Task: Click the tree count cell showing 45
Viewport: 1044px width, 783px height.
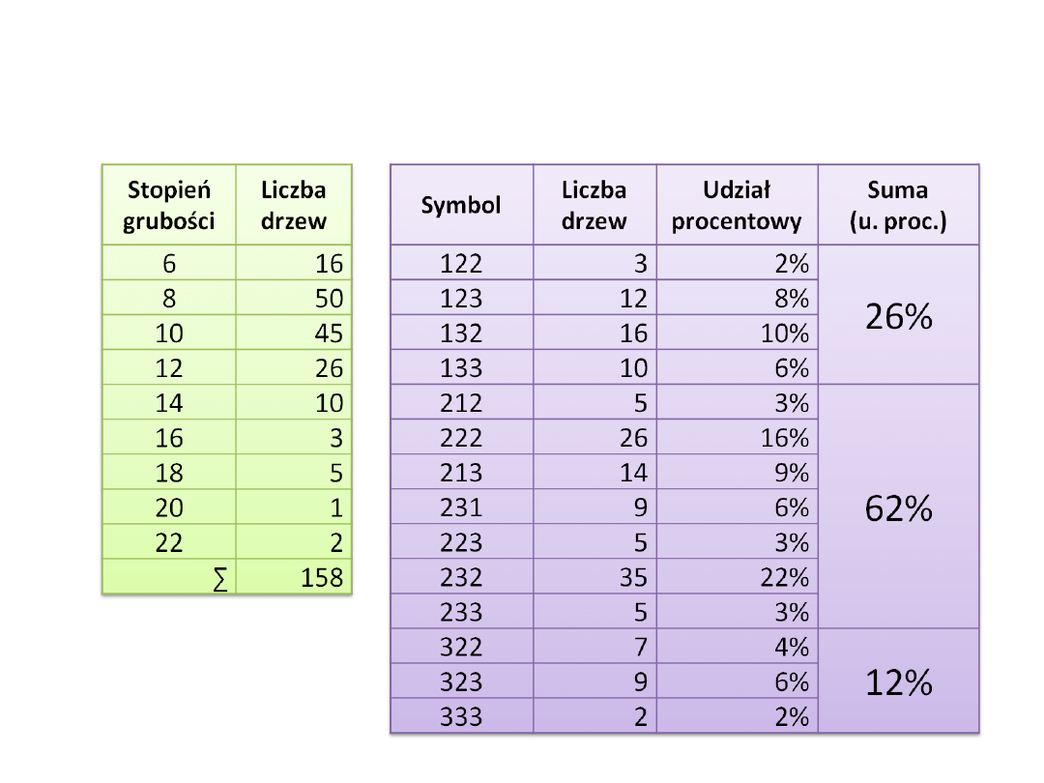Action: [294, 333]
